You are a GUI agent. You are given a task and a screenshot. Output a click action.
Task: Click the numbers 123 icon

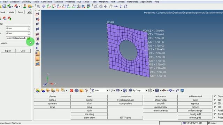37,49
